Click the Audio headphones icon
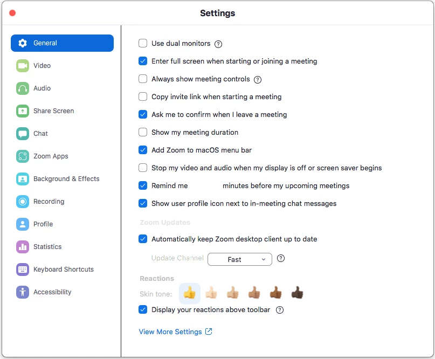 click(x=23, y=88)
